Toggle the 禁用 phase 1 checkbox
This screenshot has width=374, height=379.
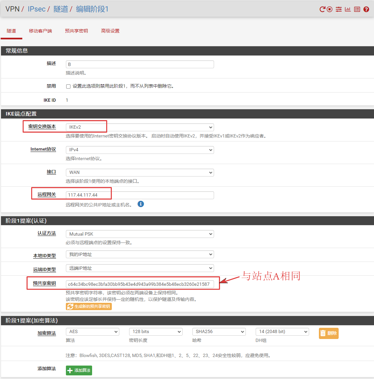(68, 86)
